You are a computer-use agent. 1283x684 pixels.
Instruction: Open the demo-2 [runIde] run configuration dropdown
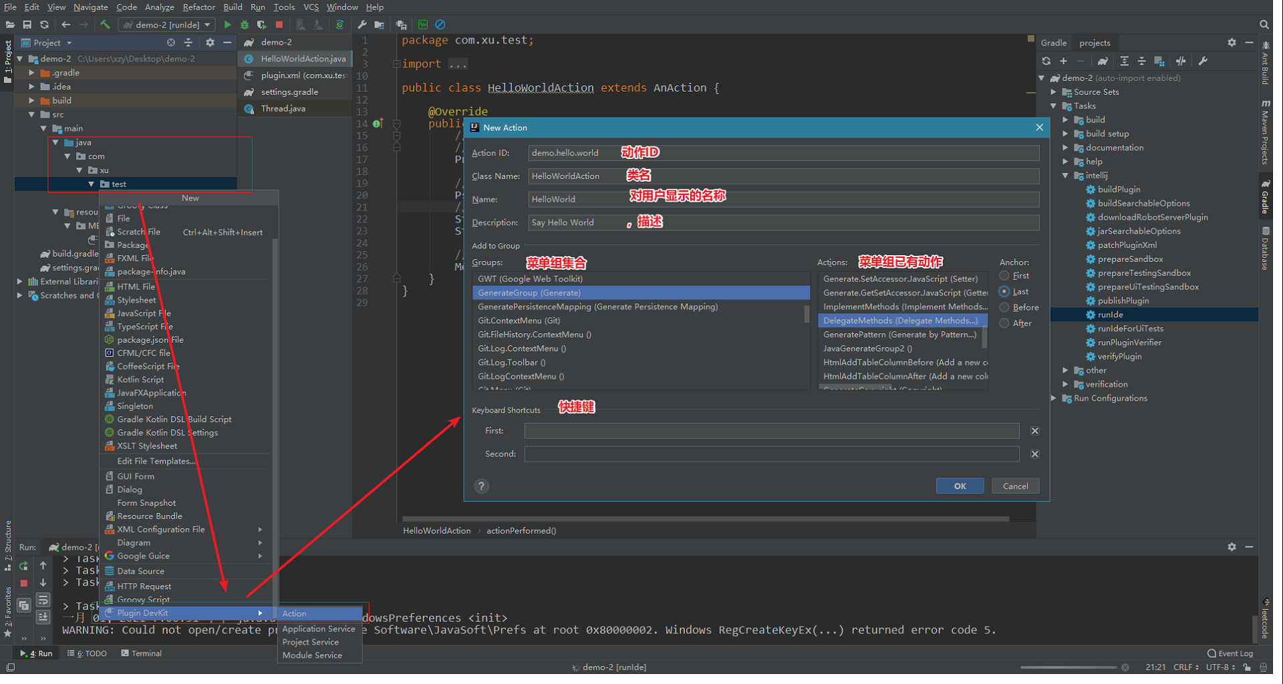pos(167,25)
